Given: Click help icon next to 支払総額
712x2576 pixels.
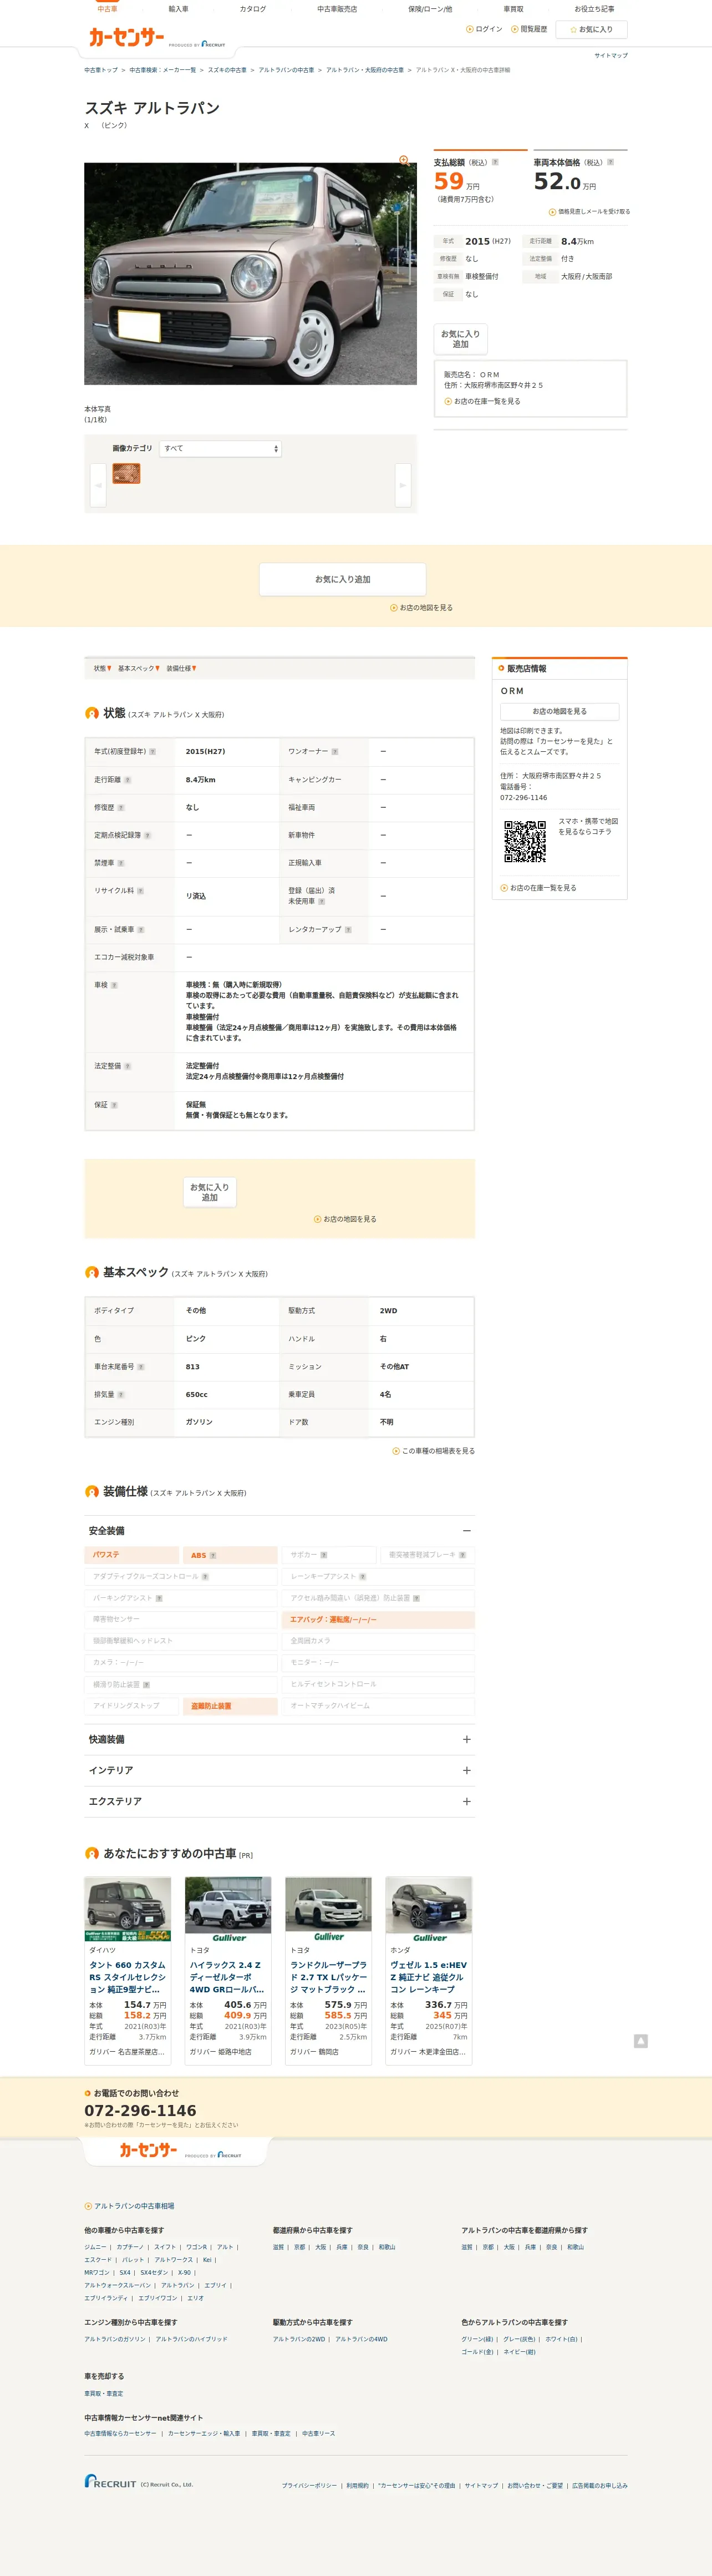Looking at the screenshot, I should coord(495,162).
